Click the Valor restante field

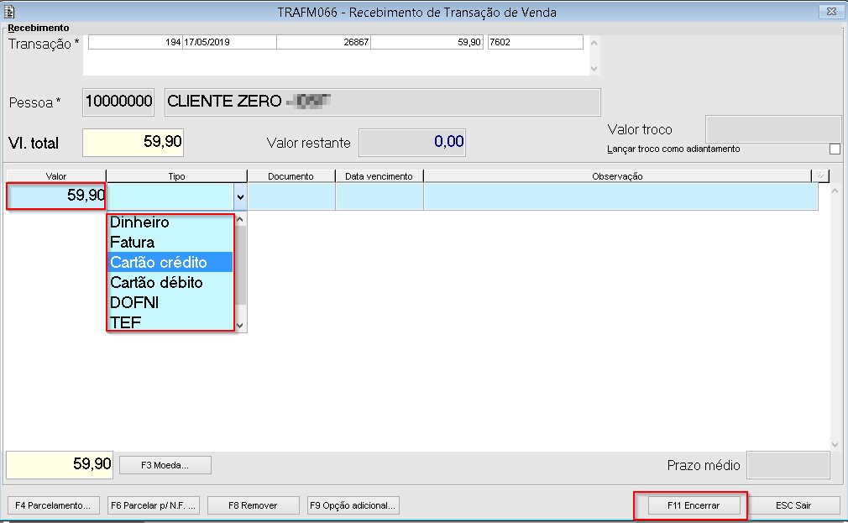point(412,143)
